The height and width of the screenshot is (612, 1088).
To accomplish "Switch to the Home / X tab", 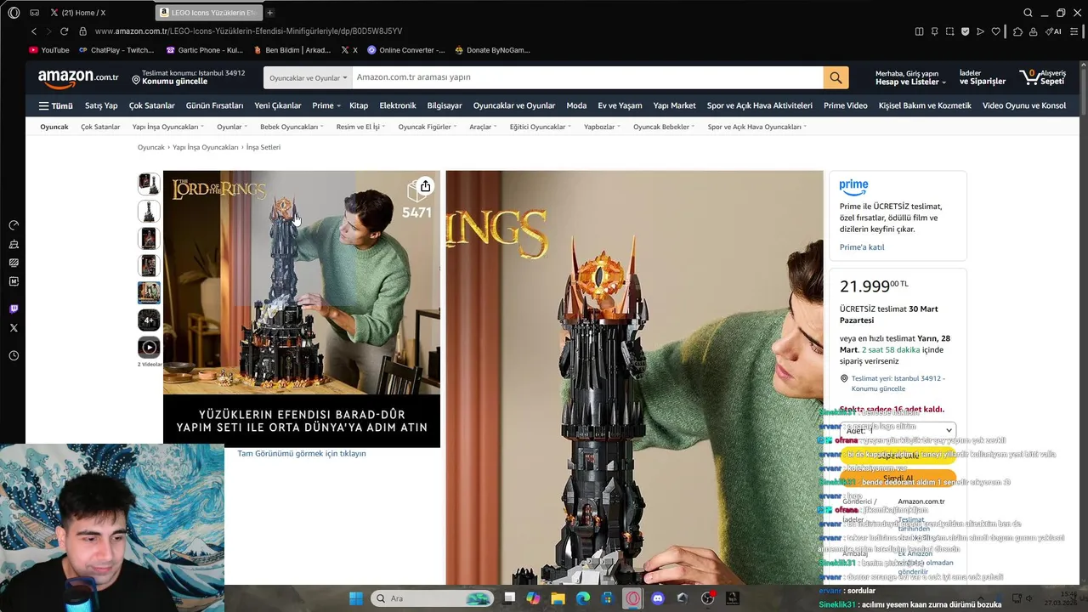I will [79, 13].
